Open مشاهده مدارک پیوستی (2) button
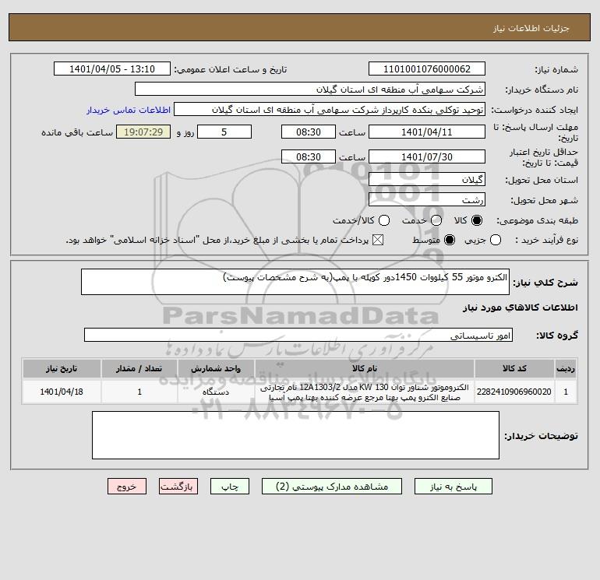Screen dimensions: 600x580 tap(332, 487)
